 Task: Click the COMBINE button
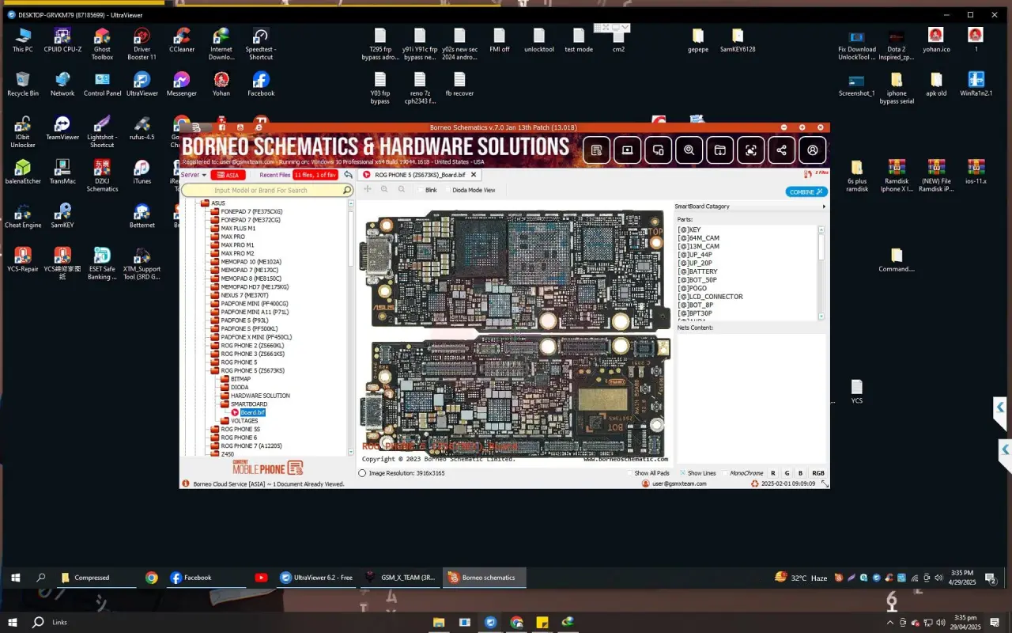pos(806,191)
